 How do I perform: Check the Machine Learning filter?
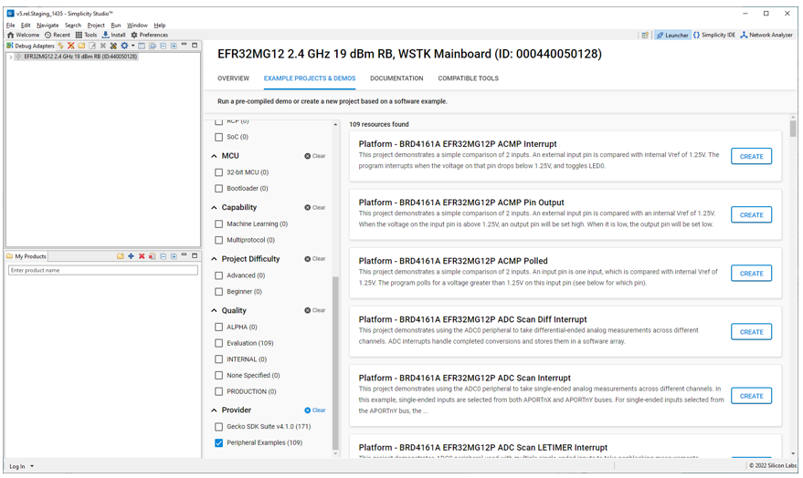(x=218, y=223)
